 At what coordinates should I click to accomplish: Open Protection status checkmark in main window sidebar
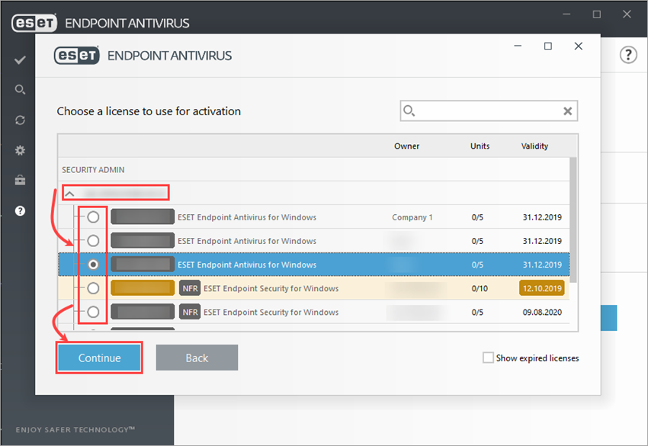tap(20, 60)
